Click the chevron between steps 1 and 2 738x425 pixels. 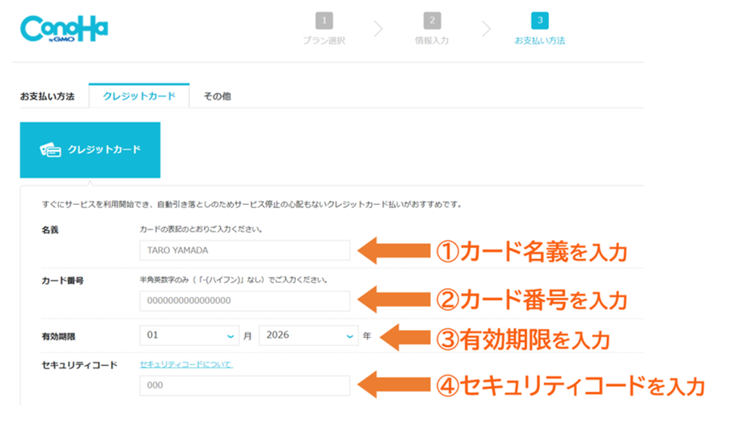(378, 30)
